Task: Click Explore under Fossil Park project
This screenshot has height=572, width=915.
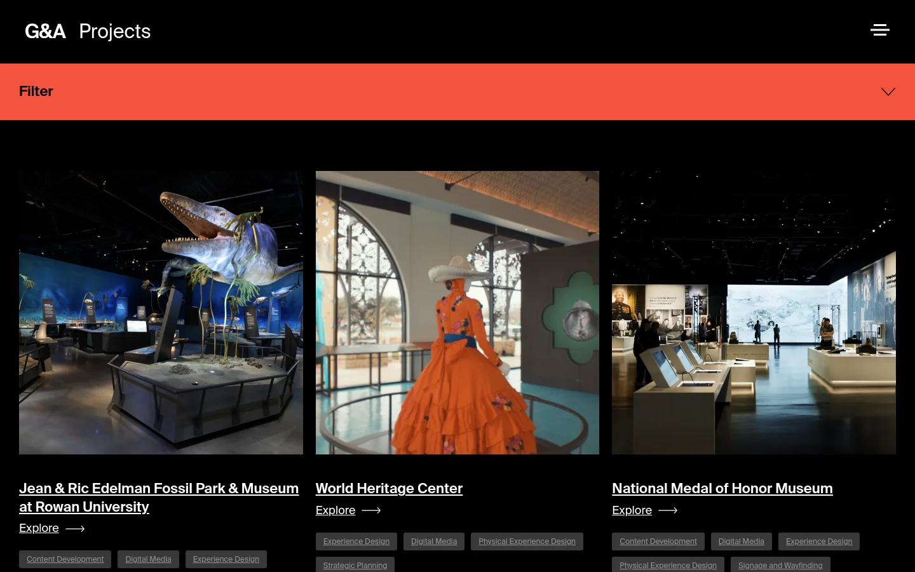Action: coord(39,528)
